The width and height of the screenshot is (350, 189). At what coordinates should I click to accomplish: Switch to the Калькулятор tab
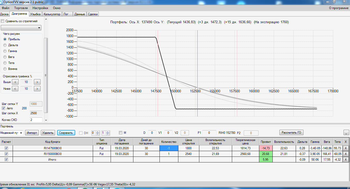click(52, 14)
